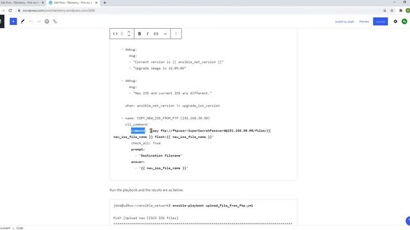Click the 'when: ansible_net_version' condition line
Screen dimensions: 410x230
(172, 105)
